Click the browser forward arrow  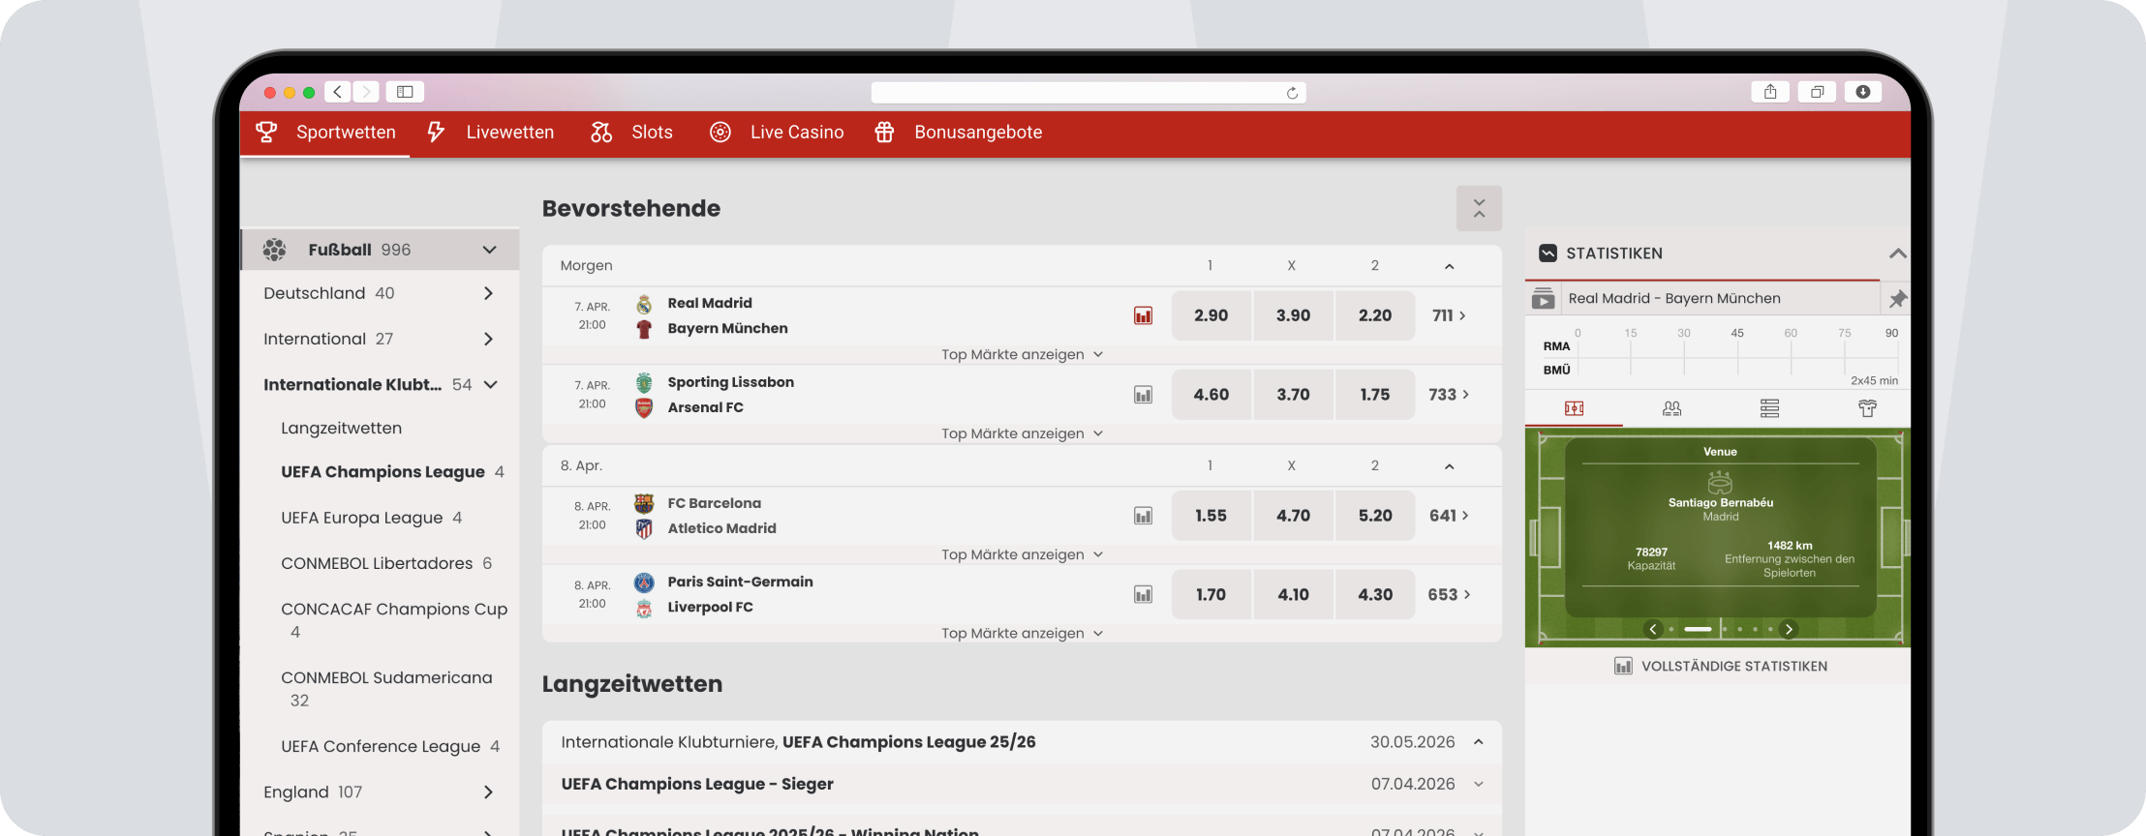[366, 92]
